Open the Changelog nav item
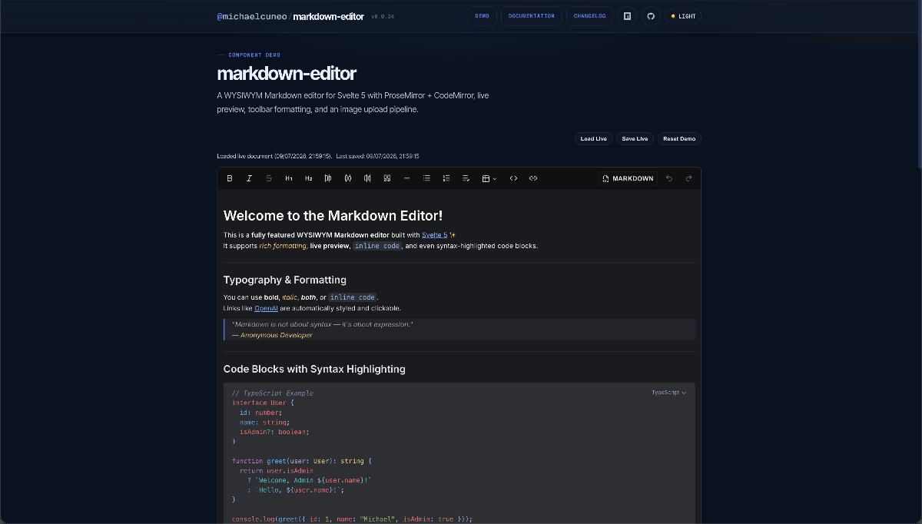This screenshot has height=524, width=922. [x=590, y=16]
